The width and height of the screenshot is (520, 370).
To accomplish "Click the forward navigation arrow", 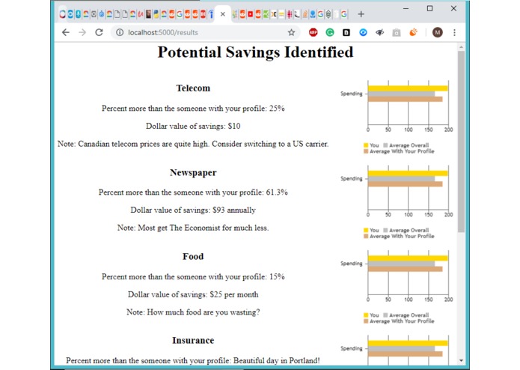I will click(82, 32).
